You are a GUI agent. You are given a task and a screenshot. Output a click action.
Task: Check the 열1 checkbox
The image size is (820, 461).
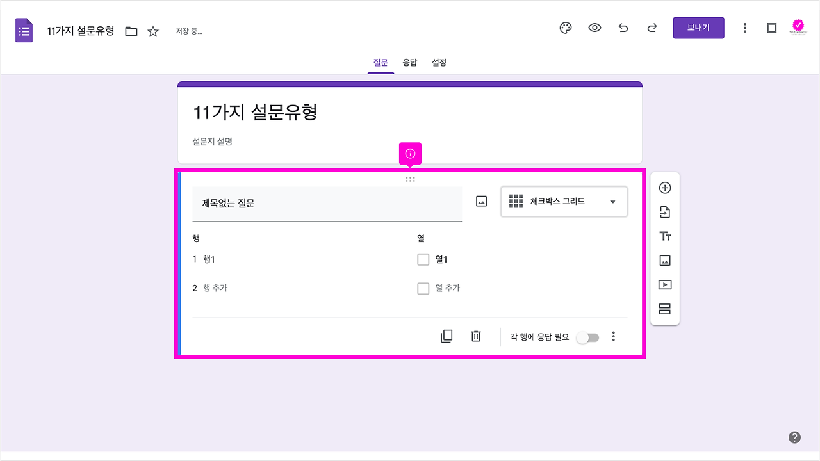(x=423, y=259)
